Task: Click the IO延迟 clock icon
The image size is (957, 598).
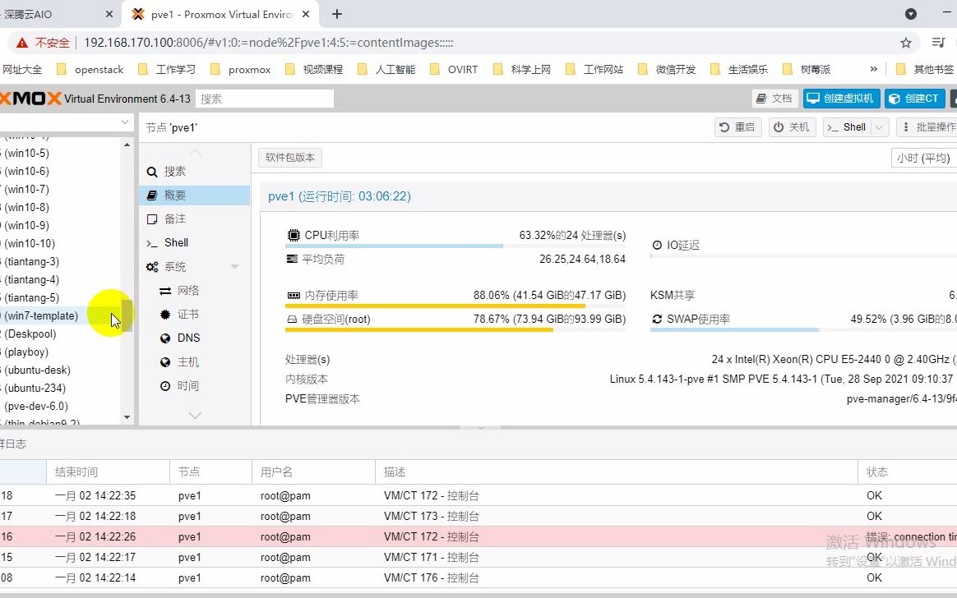Action: tap(657, 245)
